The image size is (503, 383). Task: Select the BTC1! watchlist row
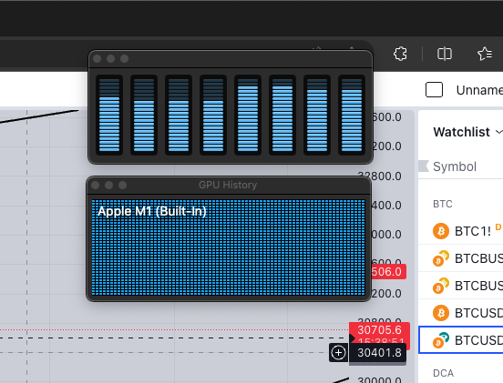(x=461, y=231)
